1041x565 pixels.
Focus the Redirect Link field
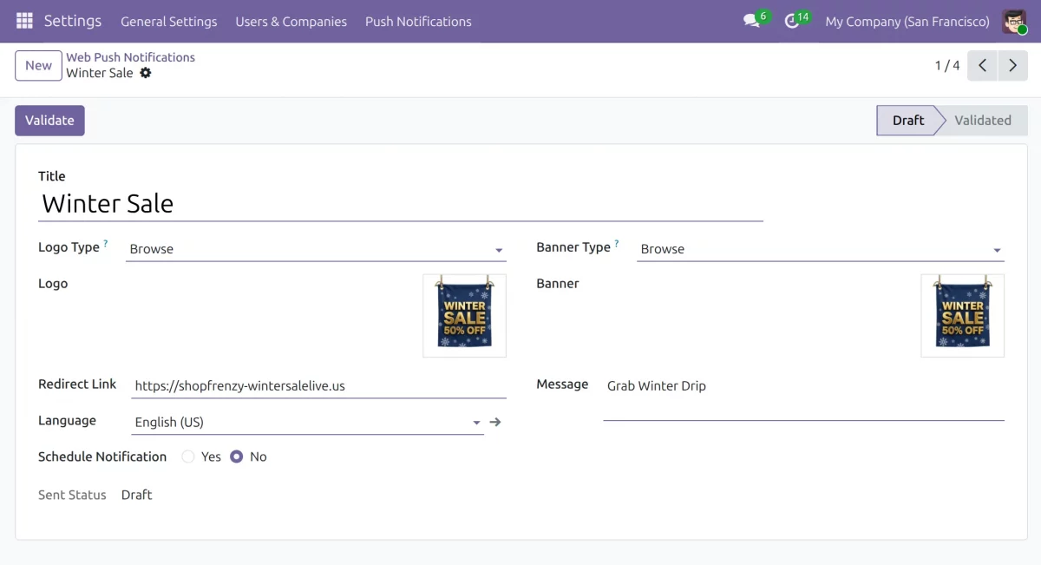pyautogui.click(x=319, y=386)
